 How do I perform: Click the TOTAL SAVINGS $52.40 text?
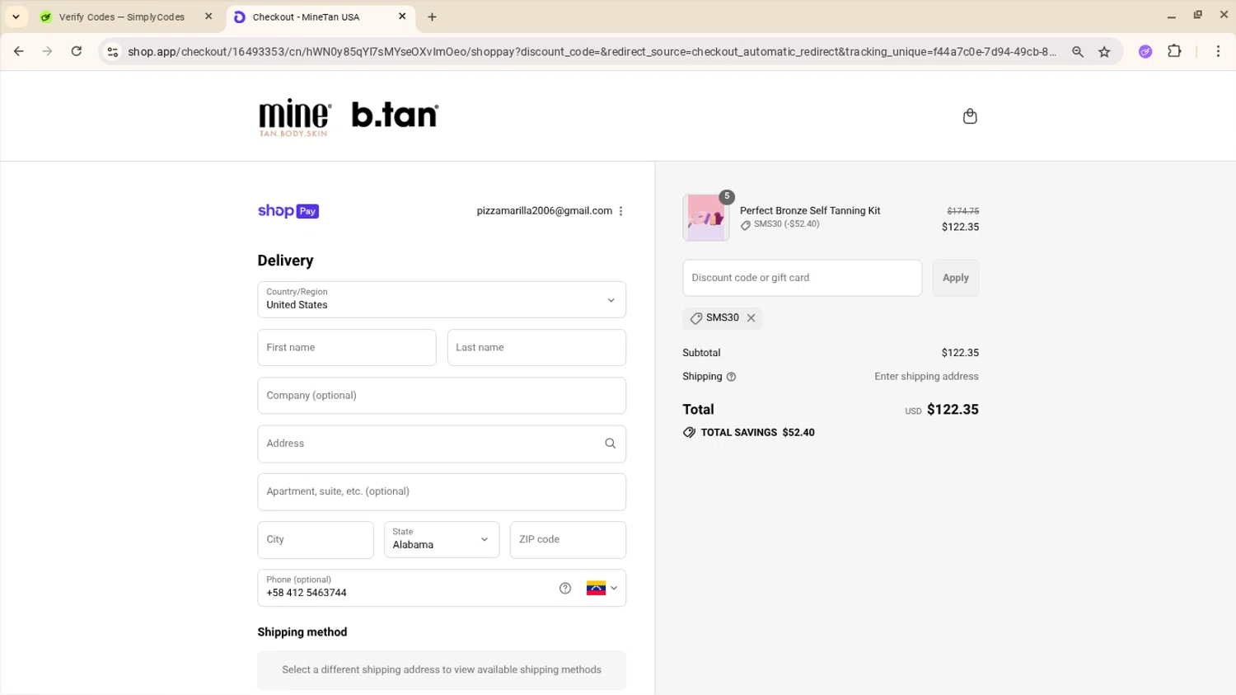[x=757, y=433]
